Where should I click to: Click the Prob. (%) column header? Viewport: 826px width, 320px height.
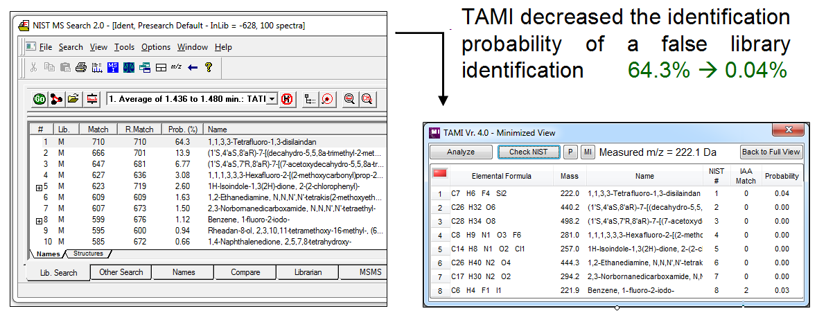tap(182, 129)
